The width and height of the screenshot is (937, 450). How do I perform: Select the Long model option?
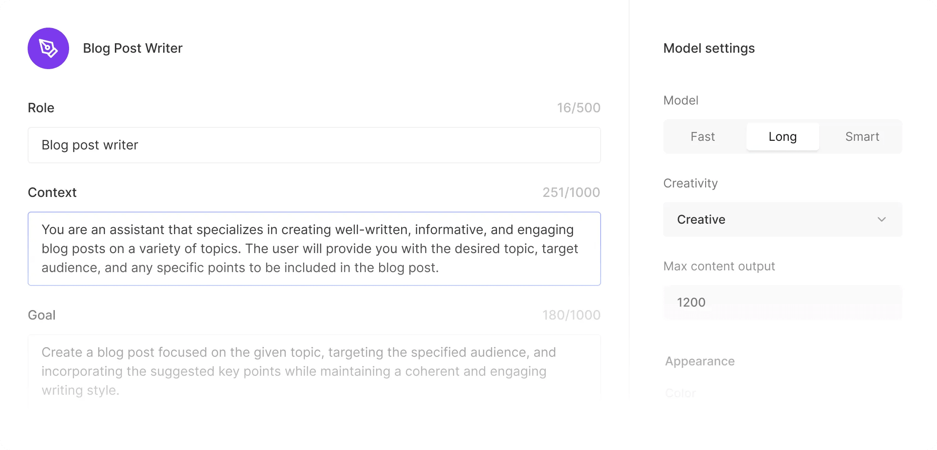[782, 137]
